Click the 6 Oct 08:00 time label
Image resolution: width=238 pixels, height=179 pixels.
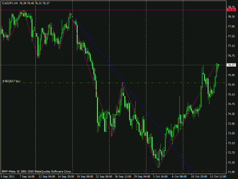179,177
